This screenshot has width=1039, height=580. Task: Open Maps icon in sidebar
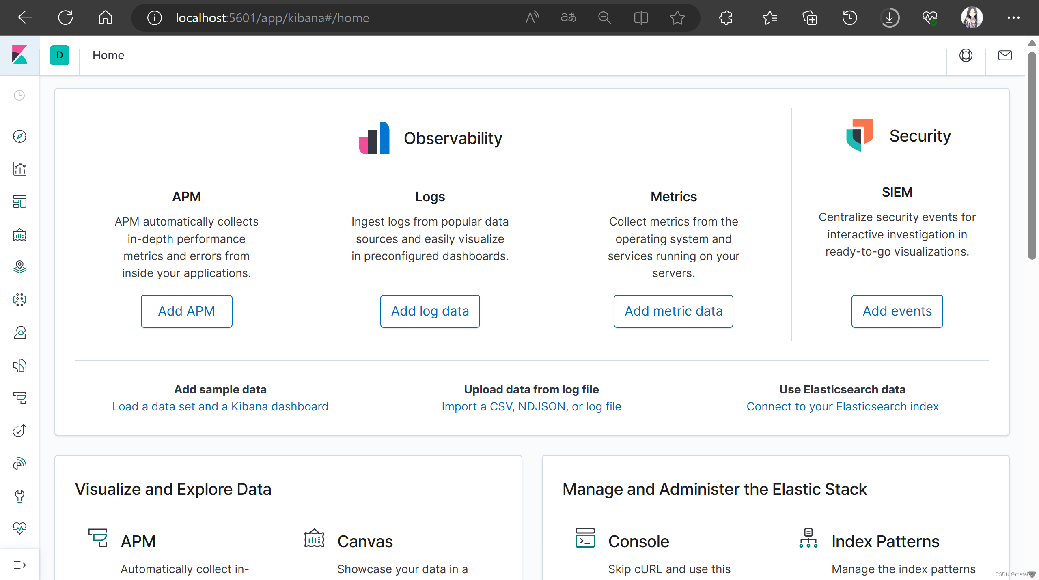19,267
